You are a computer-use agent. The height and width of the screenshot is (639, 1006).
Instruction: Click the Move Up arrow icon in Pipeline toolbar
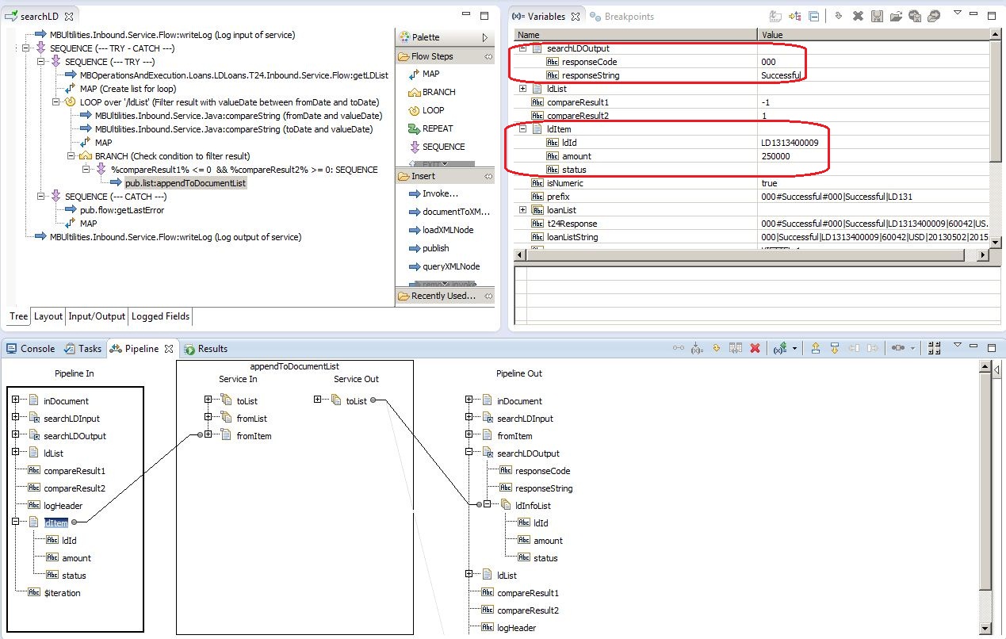pos(816,348)
